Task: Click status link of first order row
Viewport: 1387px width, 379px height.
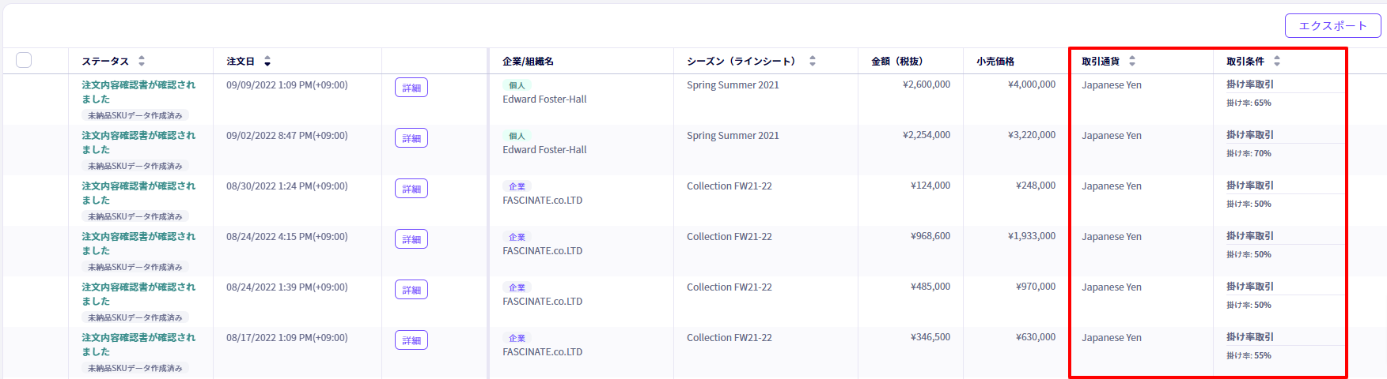Action: click(138, 92)
